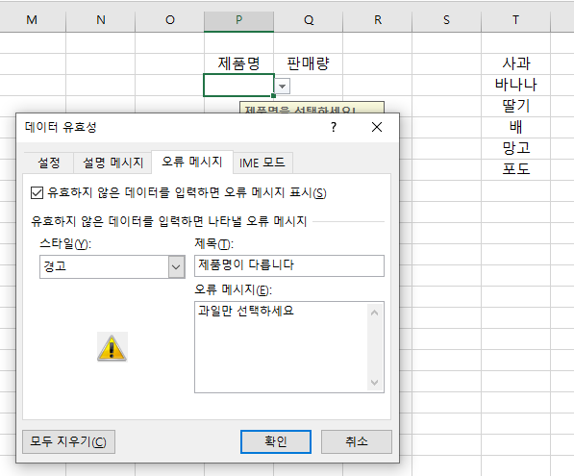Click the 바나나 cell

pyautogui.click(x=515, y=85)
